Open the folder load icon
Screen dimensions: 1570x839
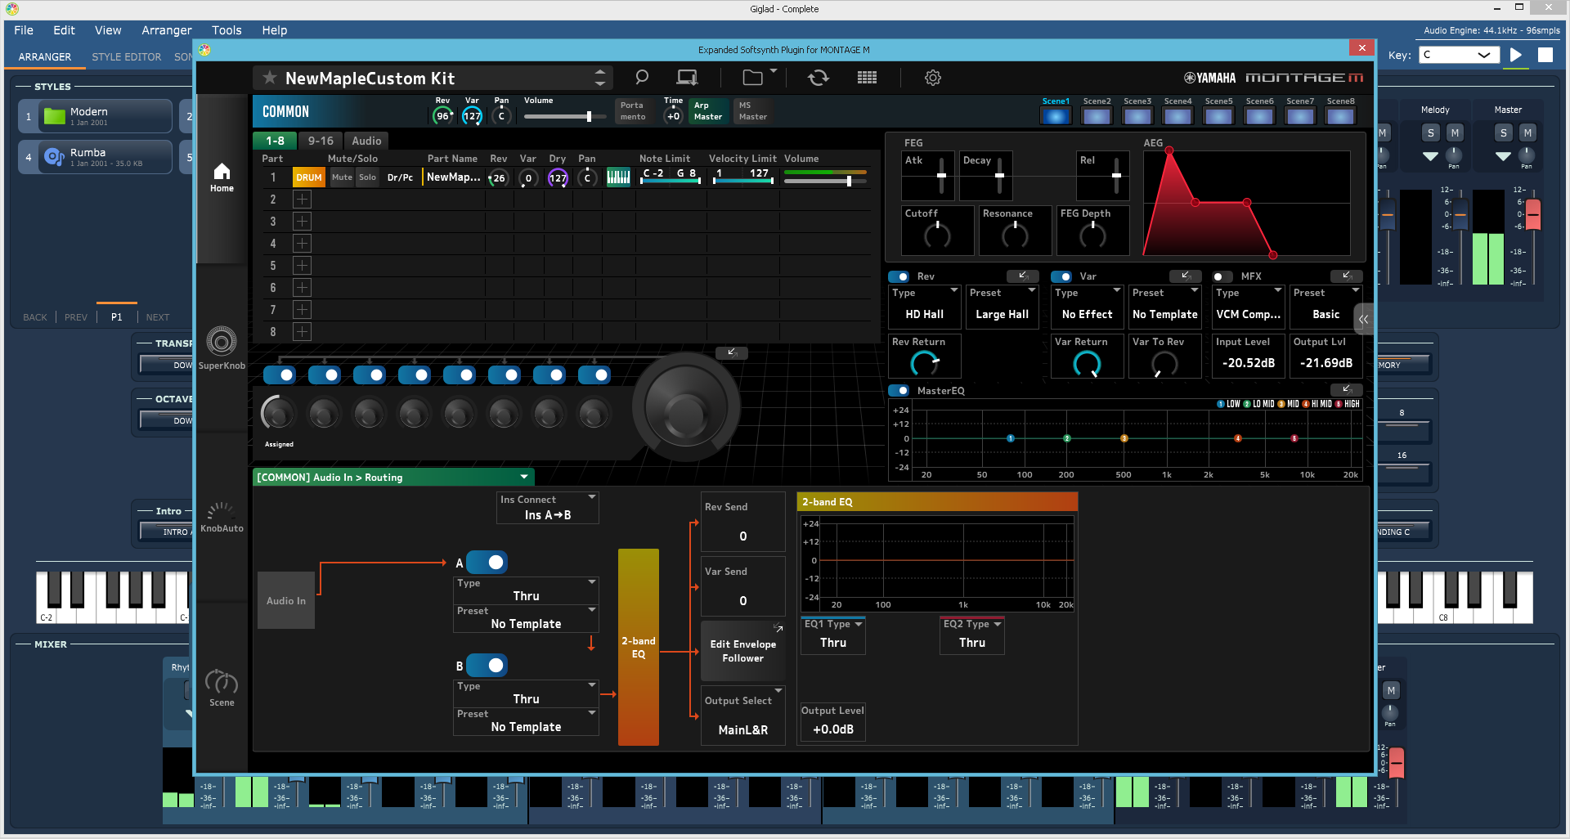coord(753,78)
